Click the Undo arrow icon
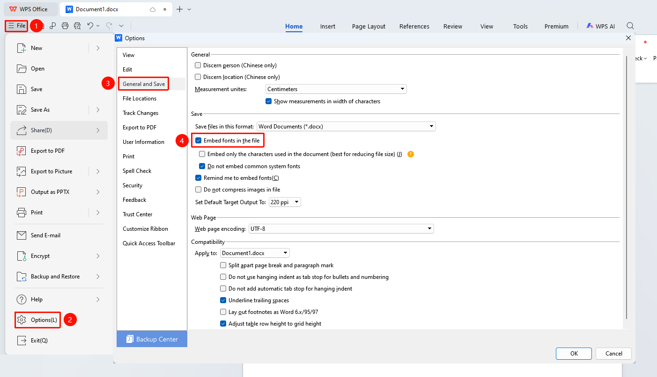 (x=90, y=26)
